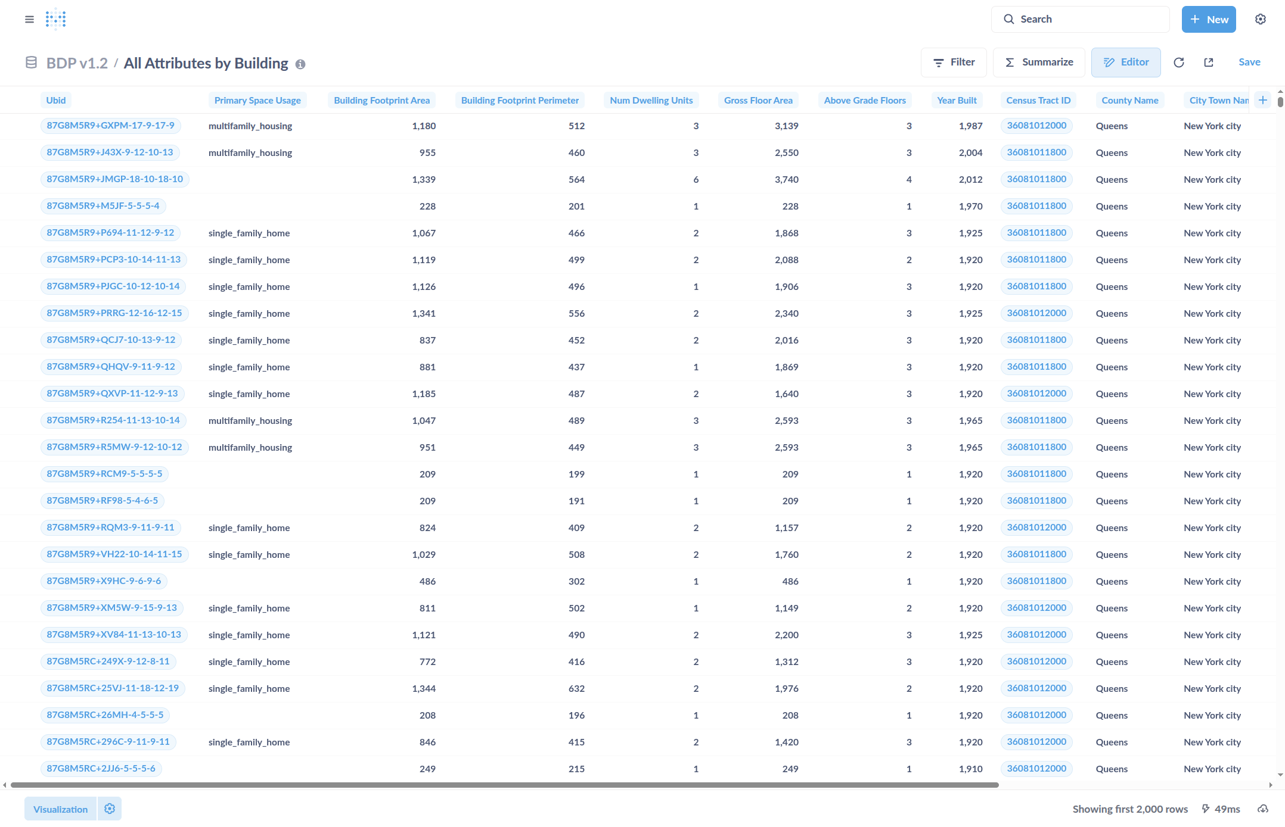Click the BDP v1.2 database icon
The height and width of the screenshot is (827, 1285).
(31, 63)
